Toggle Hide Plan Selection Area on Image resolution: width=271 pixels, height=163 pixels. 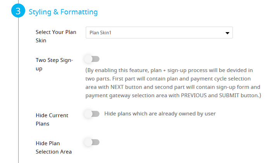coord(92,142)
